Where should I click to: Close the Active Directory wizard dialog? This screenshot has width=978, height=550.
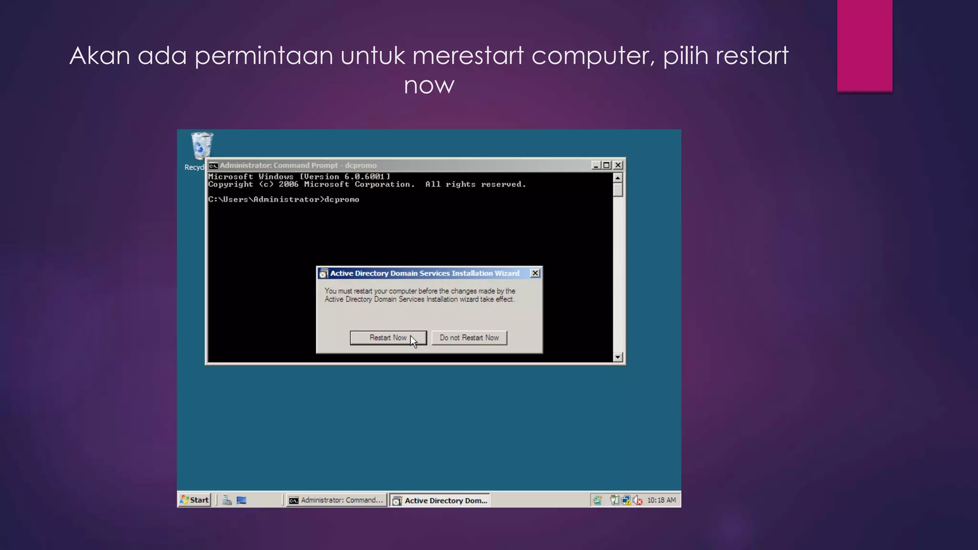(x=535, y=273)
